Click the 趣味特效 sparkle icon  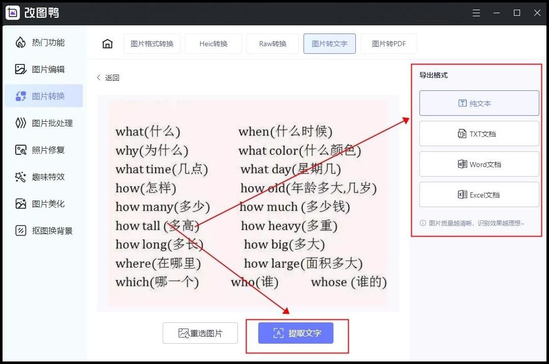pos(21,177)
